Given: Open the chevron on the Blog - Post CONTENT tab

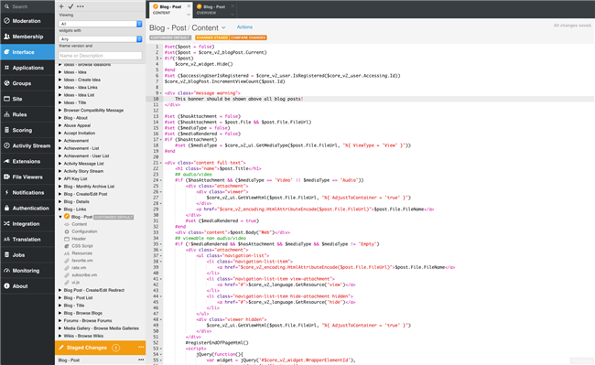Looking at the screenshot, I should point(189,14).
